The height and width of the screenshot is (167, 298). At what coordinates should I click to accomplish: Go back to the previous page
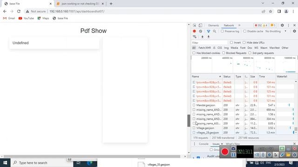[x=5, y=11]
